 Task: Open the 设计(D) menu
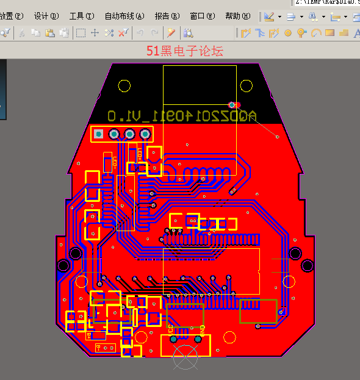click(46, 16)
